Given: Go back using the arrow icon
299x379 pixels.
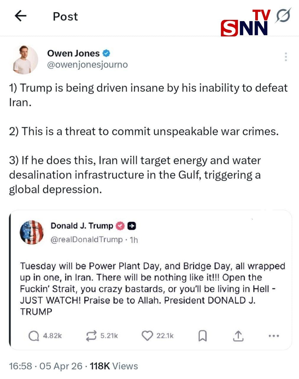Looking at the screenshot, I should [20, 16].
